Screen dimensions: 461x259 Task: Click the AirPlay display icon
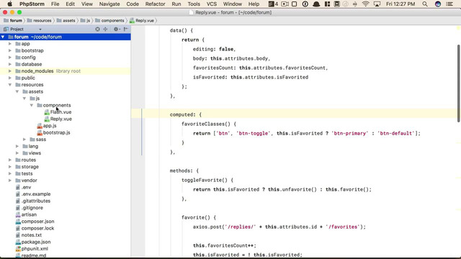pyautogui.click(x=377, y=4)
